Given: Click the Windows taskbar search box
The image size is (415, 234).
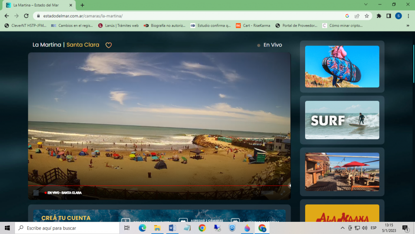Looking at the screenshot, I should coord(67,228).
